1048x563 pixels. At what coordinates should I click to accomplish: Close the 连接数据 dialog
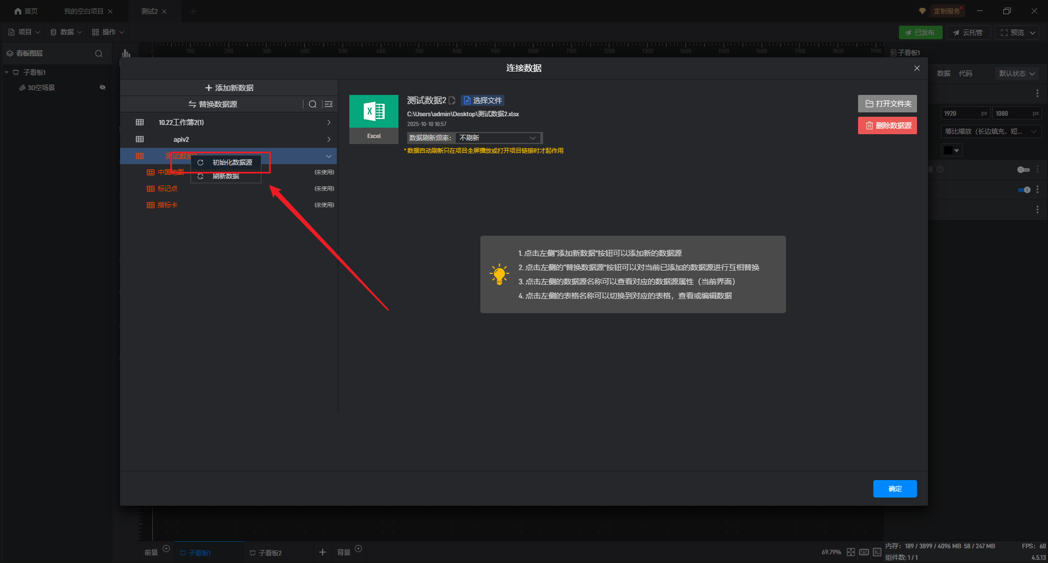917,68
